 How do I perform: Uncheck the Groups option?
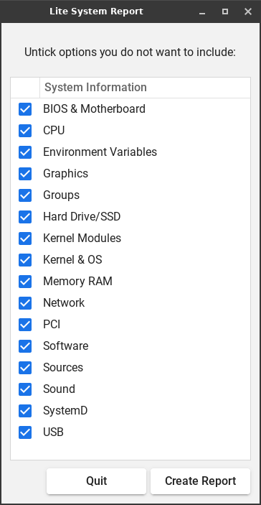[25, 195]
